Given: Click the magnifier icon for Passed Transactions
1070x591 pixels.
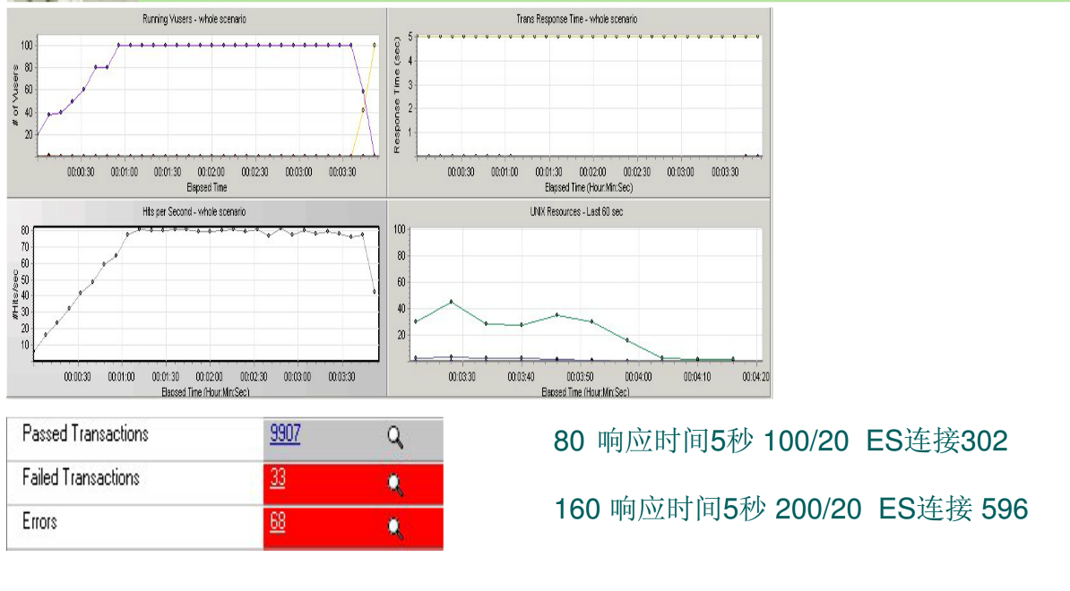Looking at the screenshot, I should [395, 437].
